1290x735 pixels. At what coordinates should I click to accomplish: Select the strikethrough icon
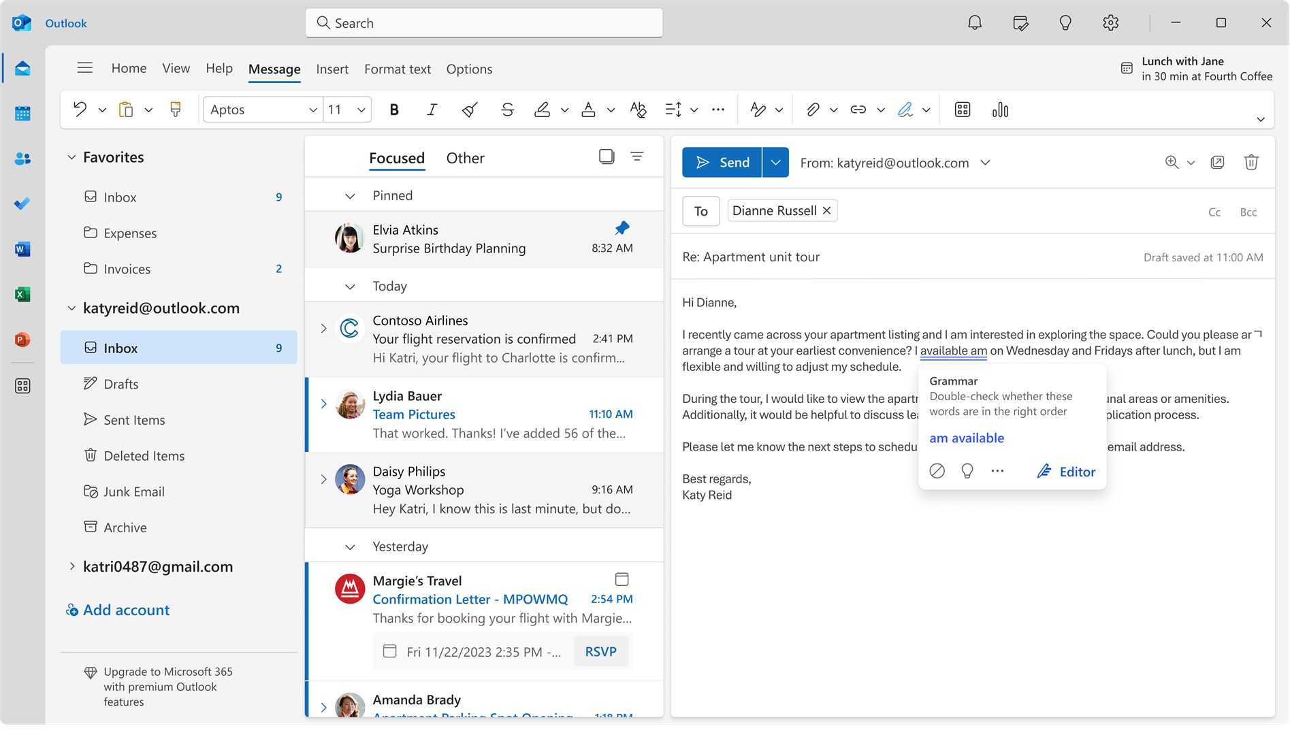[x=507, y=109]
